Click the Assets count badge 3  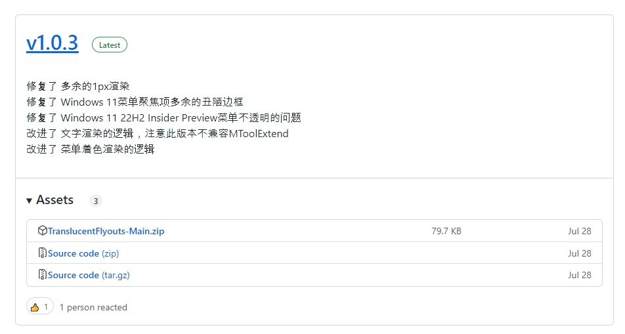pos(96,201)
